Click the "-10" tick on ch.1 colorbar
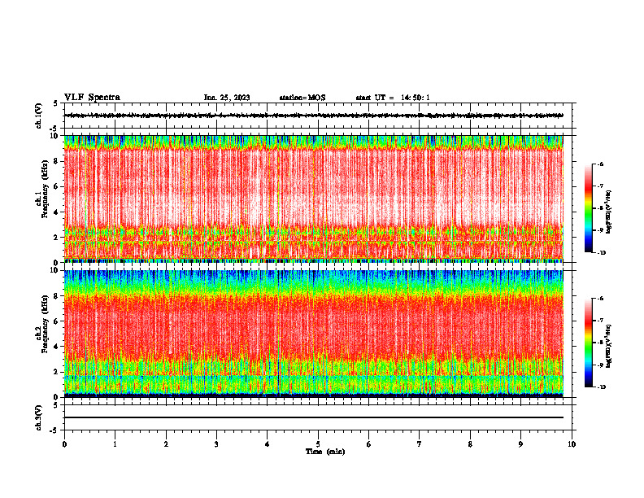The width and height of the screenshot is (644, 498). coord(602,253)
